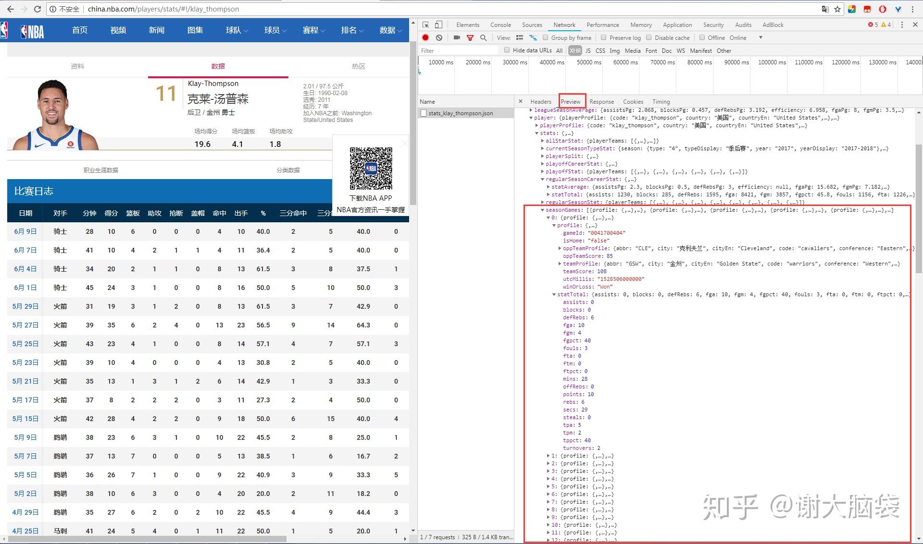Enable the Preserve log checkbox
Image resolution: width=923 pixels, height=544 pixels.
click(x=603, y=37)
